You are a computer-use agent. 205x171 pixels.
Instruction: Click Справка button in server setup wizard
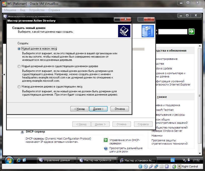(143, 124)
